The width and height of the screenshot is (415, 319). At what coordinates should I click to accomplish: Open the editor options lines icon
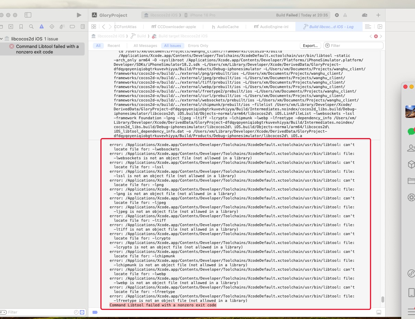pyautogui.click(x=368, y=26)
